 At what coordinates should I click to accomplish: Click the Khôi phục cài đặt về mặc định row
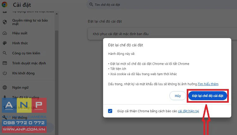click(x=162, y=34)
